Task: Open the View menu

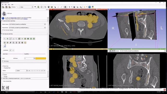Action: click(9, 5)
